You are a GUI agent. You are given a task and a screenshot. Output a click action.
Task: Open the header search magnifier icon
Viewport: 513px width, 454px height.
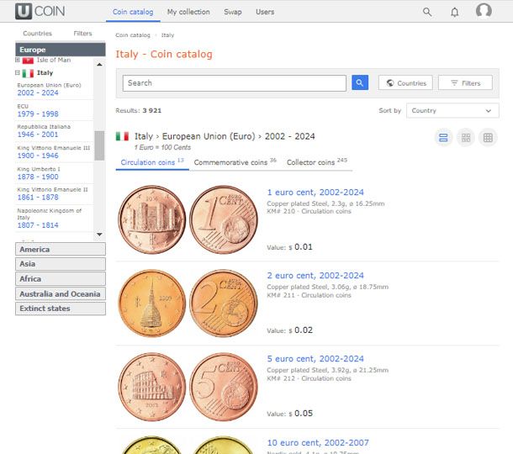click(x=427, y=12)
